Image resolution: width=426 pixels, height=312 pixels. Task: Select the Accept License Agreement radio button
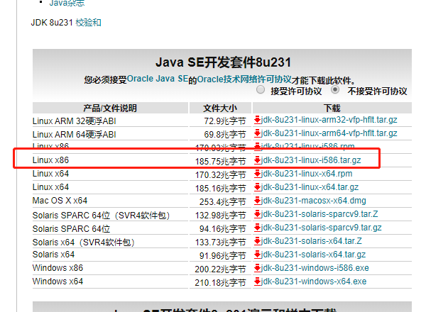(x=261, y=89)
